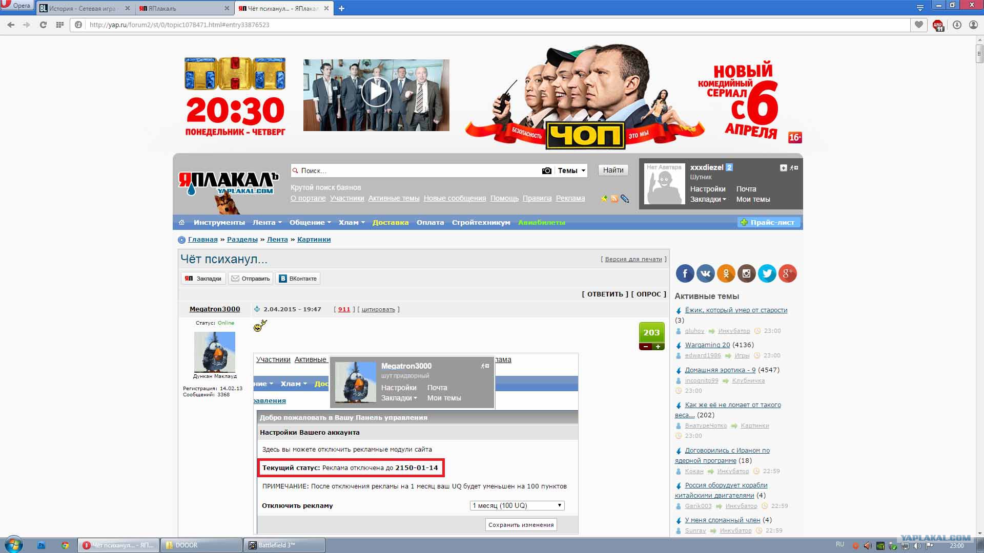984x553 pixels.
Task: Expand the Темы search scope dropdown
Action: (572, 171)
